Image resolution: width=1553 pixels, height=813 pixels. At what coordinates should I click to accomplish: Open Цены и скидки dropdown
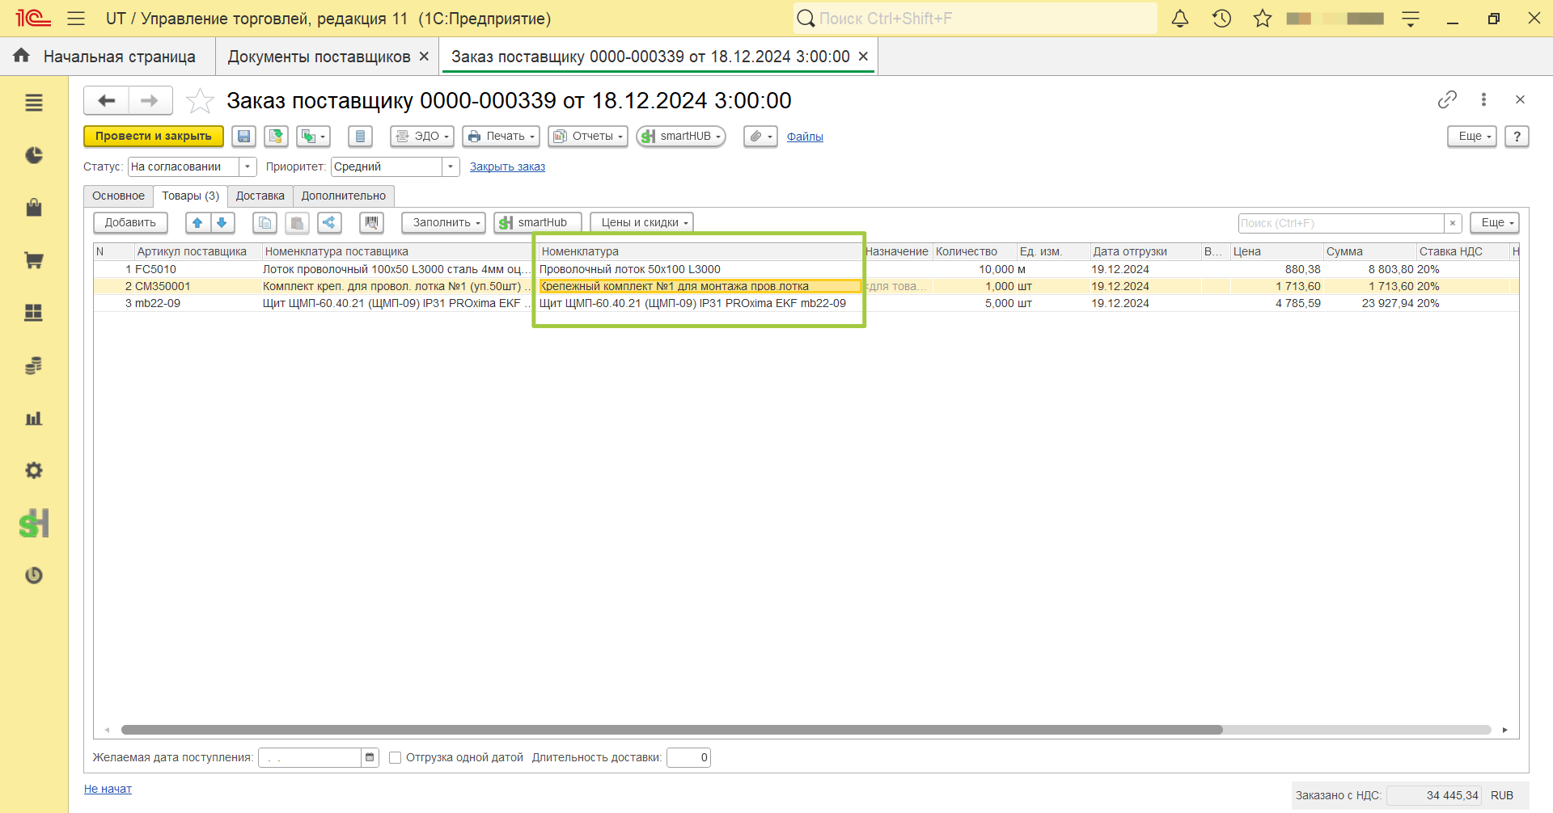(x=641, y=222)
